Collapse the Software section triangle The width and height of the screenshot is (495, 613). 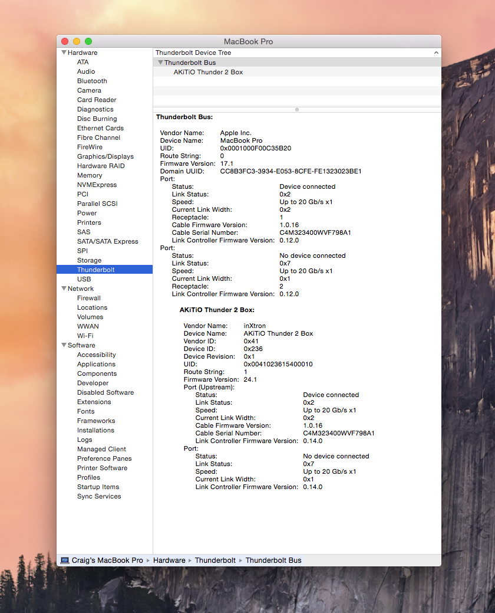64,345
